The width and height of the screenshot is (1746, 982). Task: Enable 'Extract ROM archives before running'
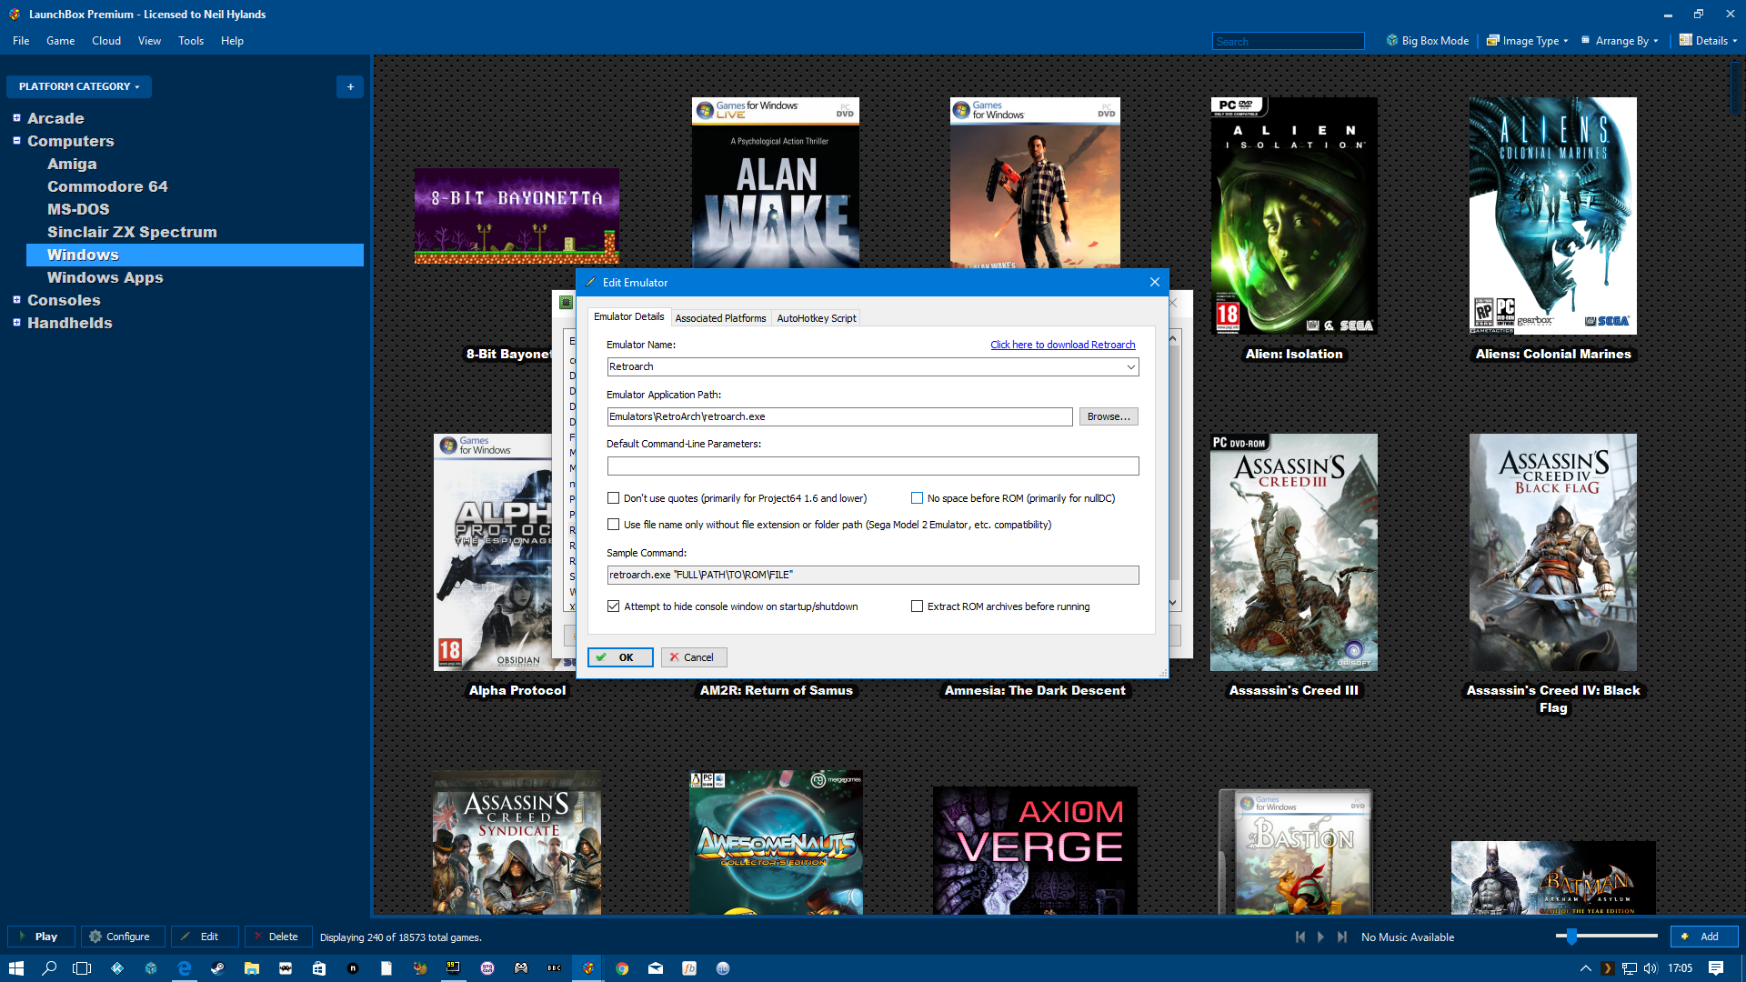(x=918, y=606)
